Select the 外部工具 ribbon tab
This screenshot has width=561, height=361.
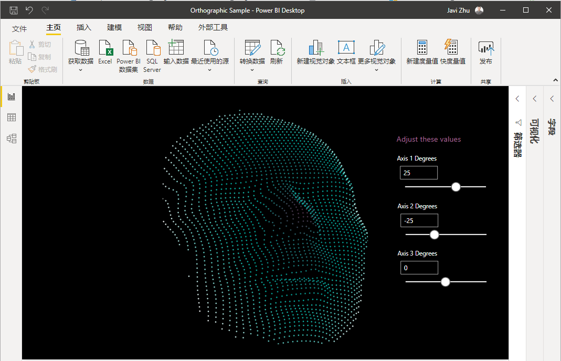click(213, 28)
